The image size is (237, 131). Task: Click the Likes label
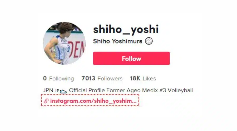tap(149, 79)
